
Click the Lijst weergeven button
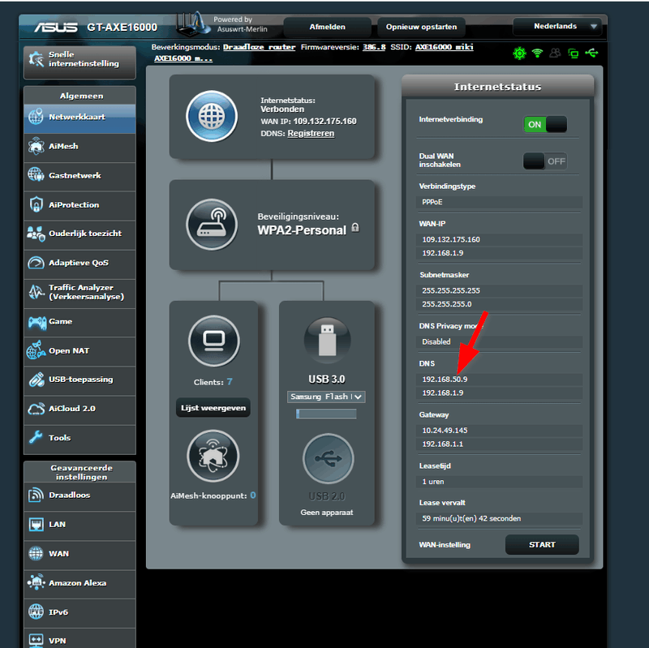pos(213,408)
